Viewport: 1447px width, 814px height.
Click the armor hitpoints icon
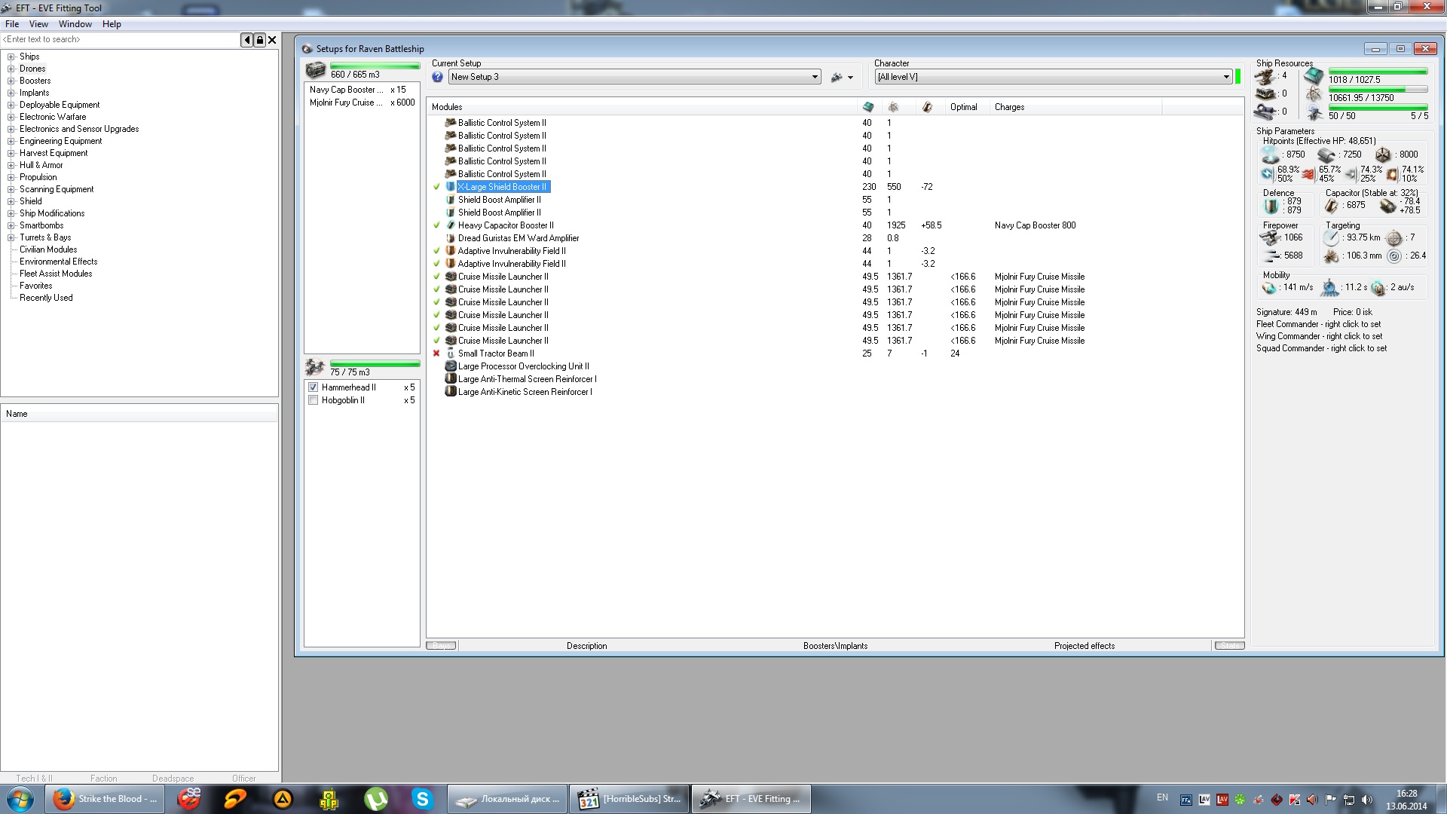tap(1326, 155)
